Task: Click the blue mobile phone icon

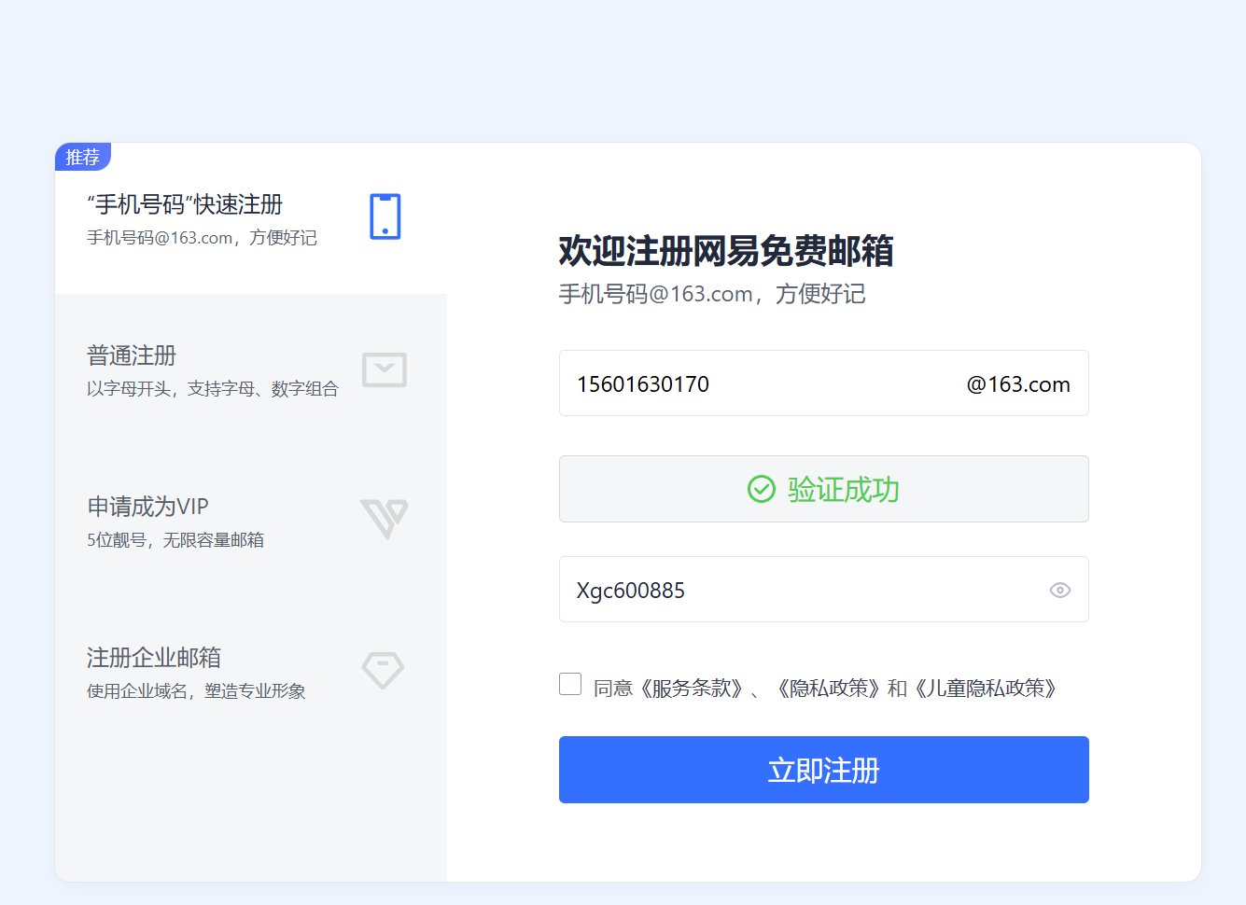Action: tap(385, 216)
